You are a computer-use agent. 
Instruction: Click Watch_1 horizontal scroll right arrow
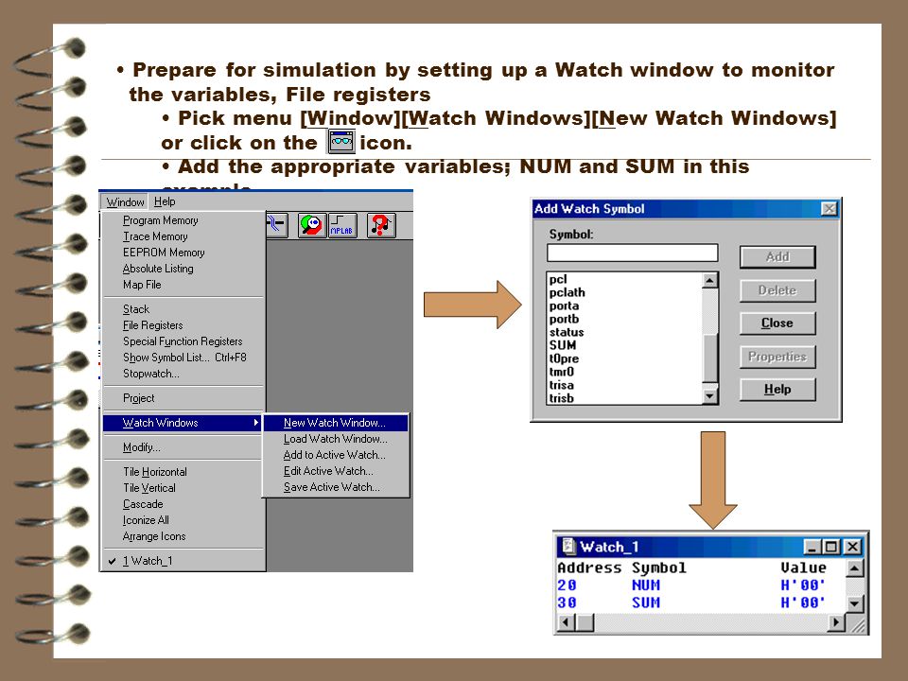pyautogui.click(x=835, y=622)
